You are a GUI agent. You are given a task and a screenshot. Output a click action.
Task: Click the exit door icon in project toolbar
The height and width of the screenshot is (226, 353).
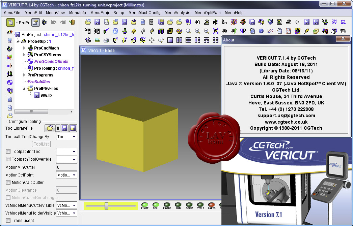[72, 22]
